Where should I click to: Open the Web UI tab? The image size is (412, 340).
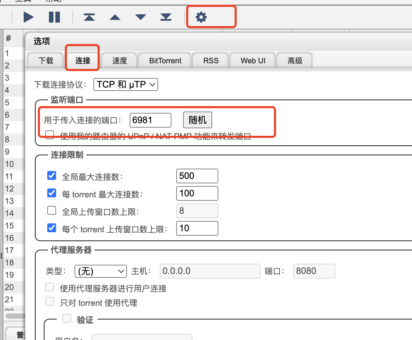(x=253, y=61)
